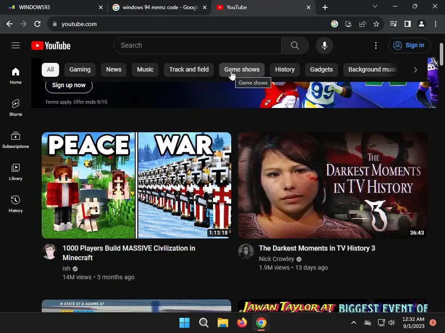Bookmark this page with star icon

[x=376, y=24]
